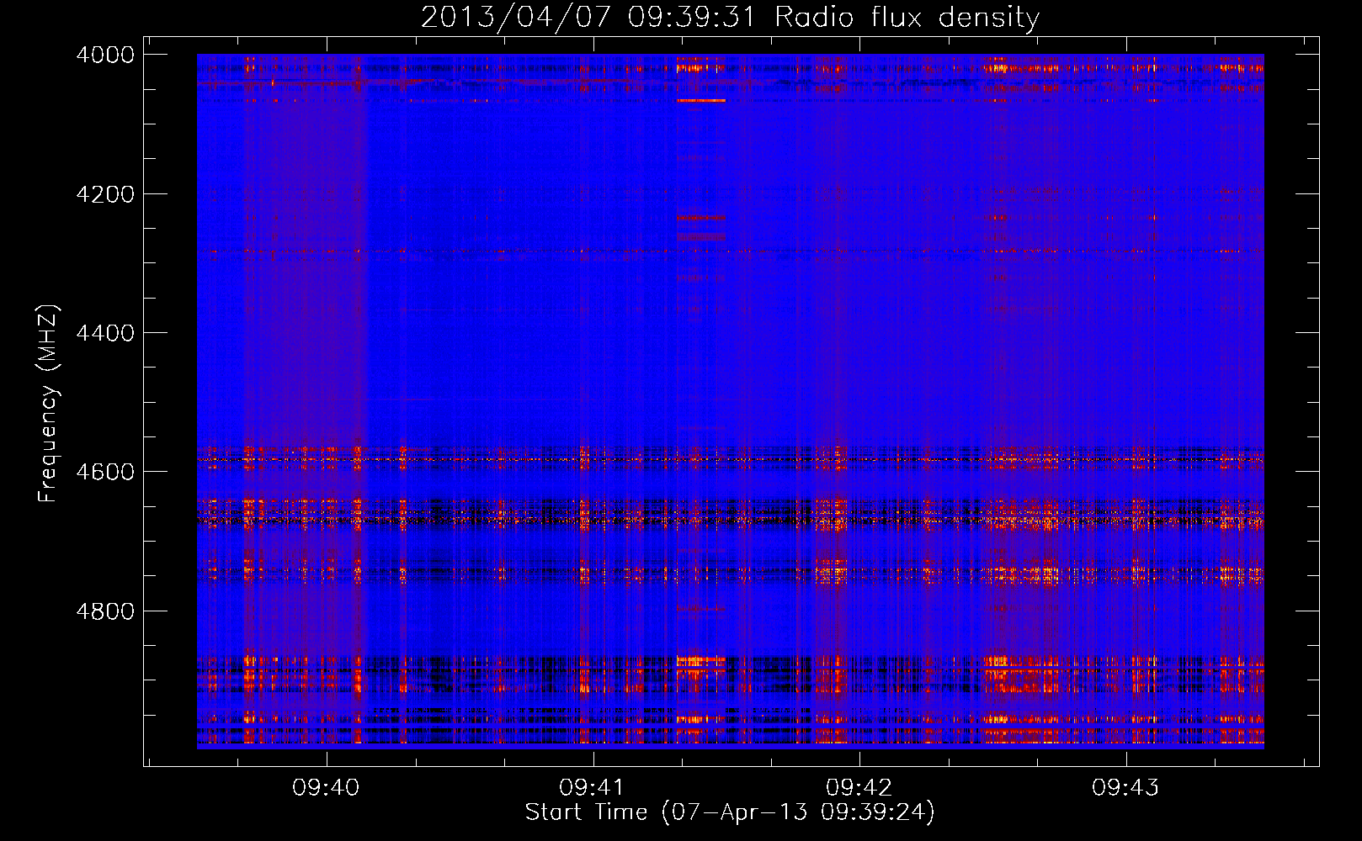The image size is (1362, 841).
Task: Click the 09:43 time axis label
Action: pos(1125,788)
